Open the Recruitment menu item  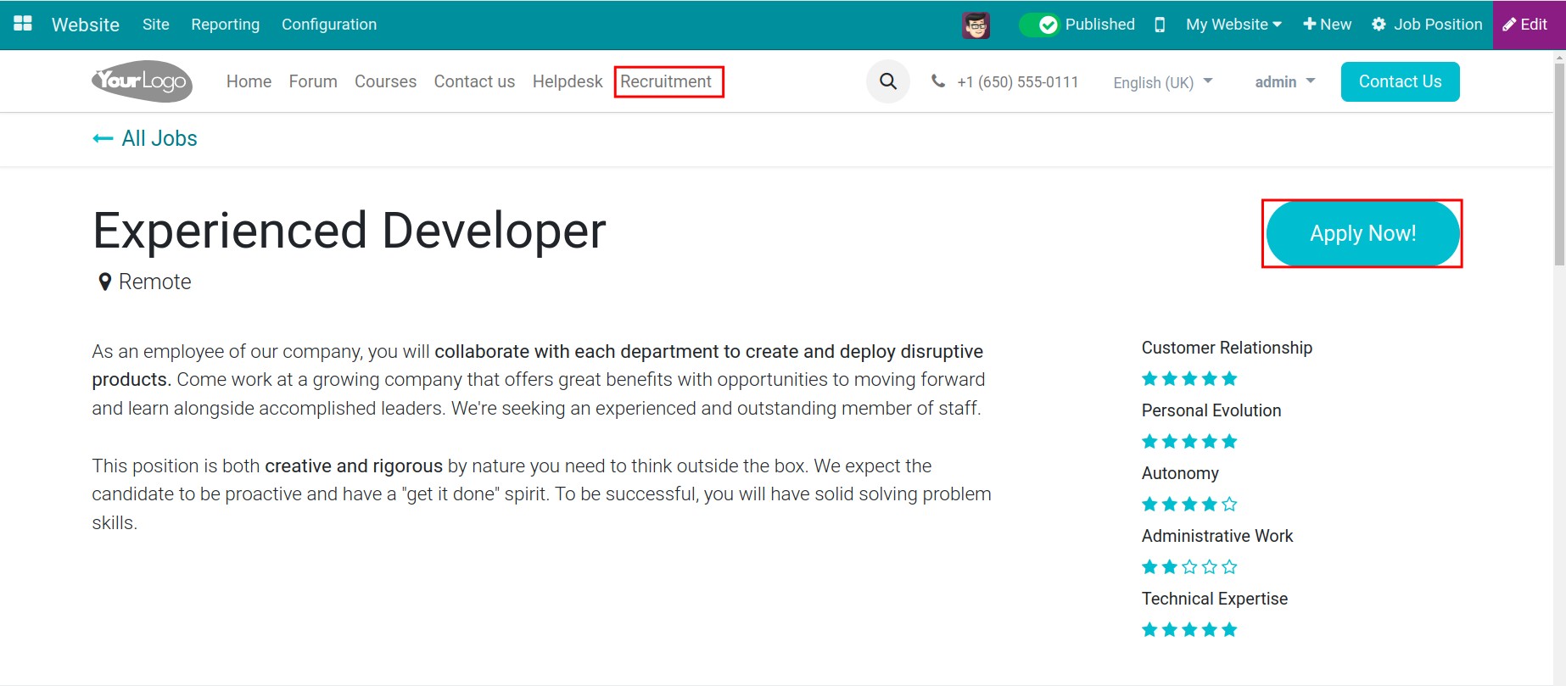pyautogui.click(x=666, y=81)
